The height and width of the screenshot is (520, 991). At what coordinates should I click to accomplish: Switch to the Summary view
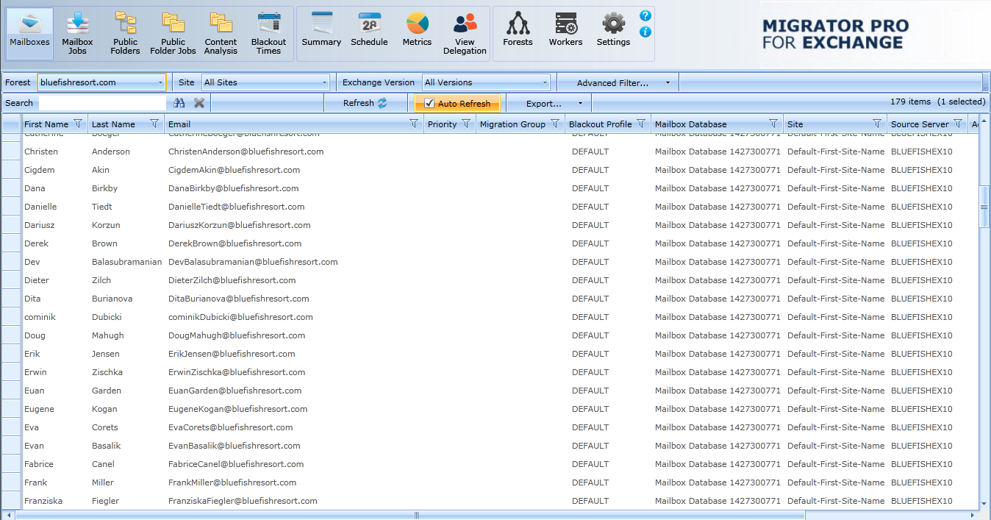click(321, 31)
